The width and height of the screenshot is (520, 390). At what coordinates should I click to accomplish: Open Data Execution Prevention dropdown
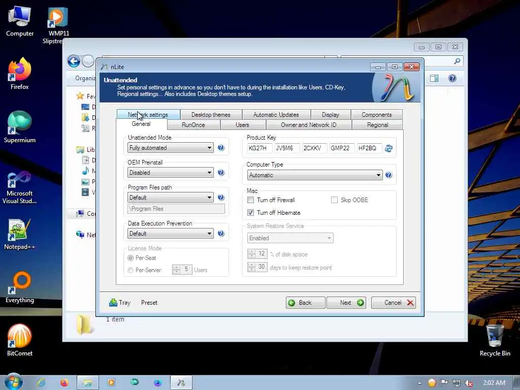pyautogui.click(x=171, y=234)
